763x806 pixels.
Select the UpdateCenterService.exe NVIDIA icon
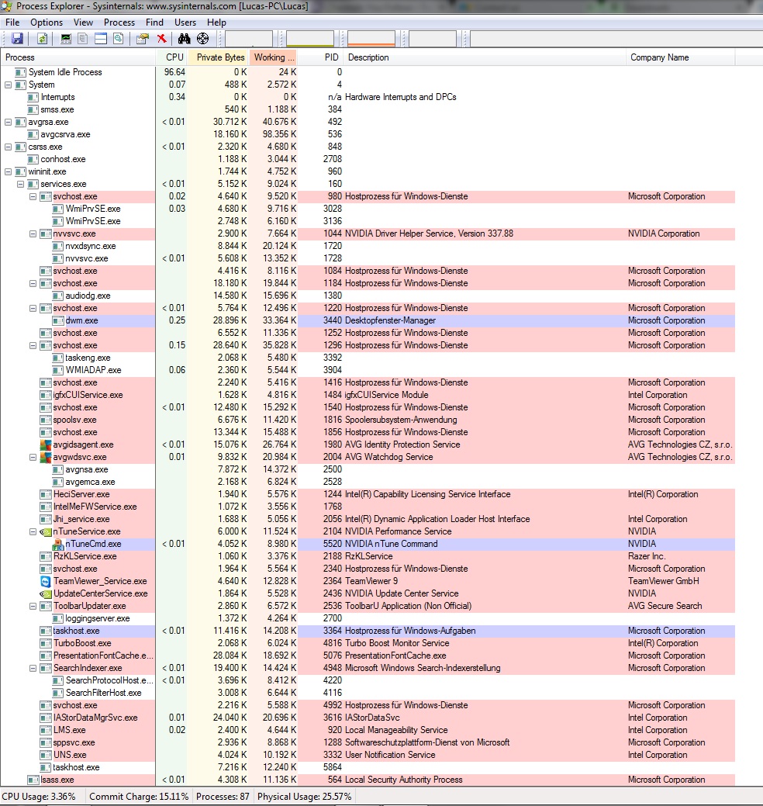45,593
